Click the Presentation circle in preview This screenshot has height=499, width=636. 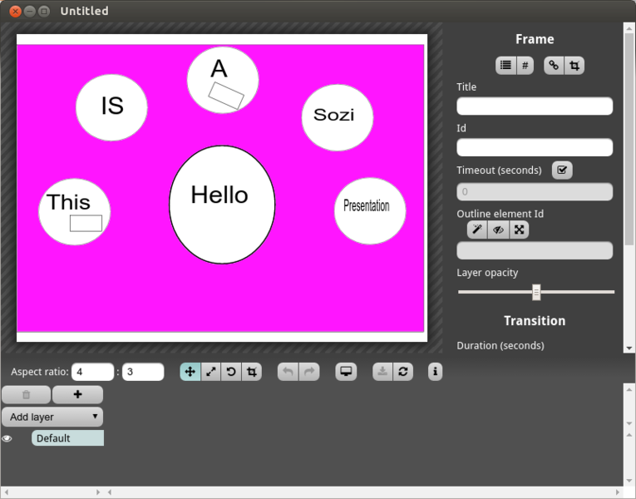click(x=370, y=211)
